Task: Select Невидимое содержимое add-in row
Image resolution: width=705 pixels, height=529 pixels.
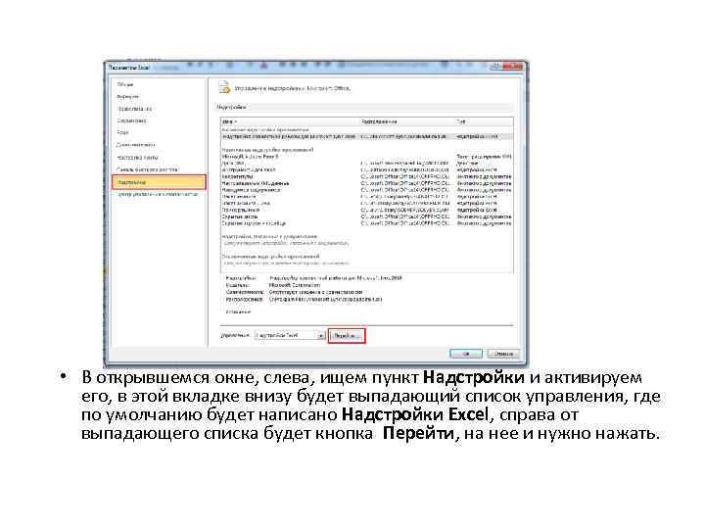Action: [x=367, y=190]
